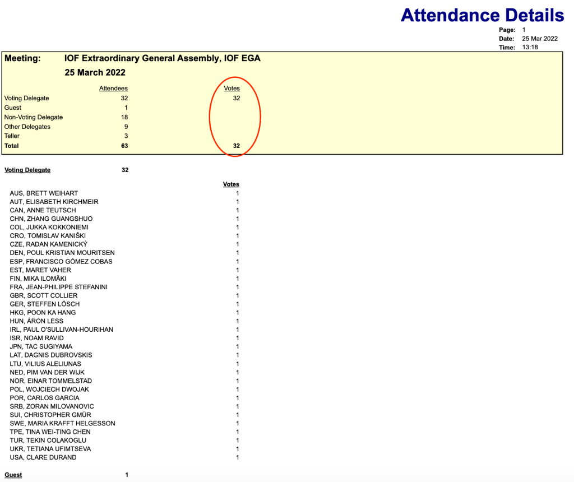574x482 pixels.
Task: Click the "Votes" header inside the red oval
Action: click(x=232, y=89)
